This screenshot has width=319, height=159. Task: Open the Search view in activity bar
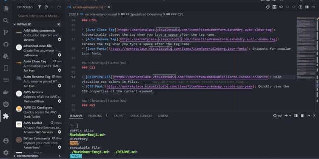pos(6,20)
